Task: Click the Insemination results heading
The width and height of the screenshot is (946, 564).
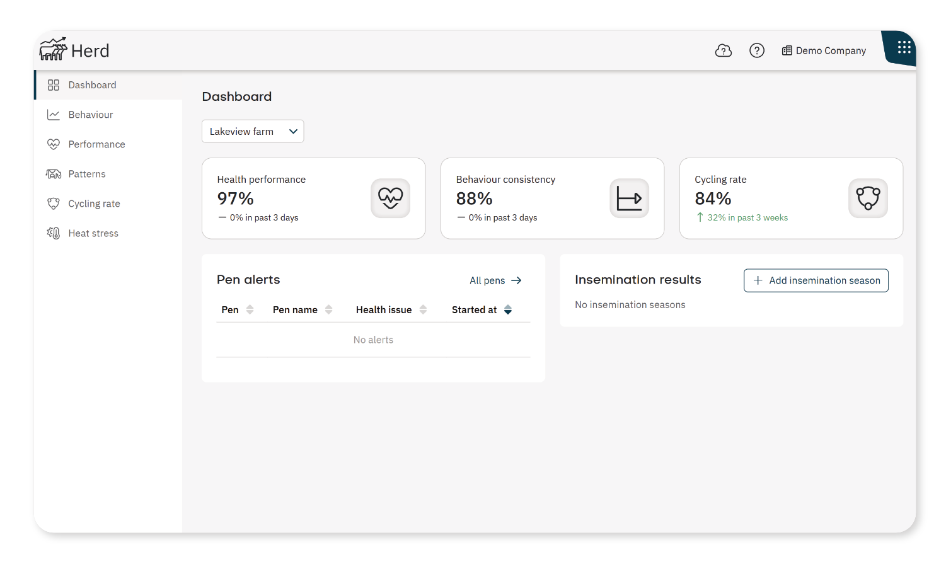Action: coord(638,280)
